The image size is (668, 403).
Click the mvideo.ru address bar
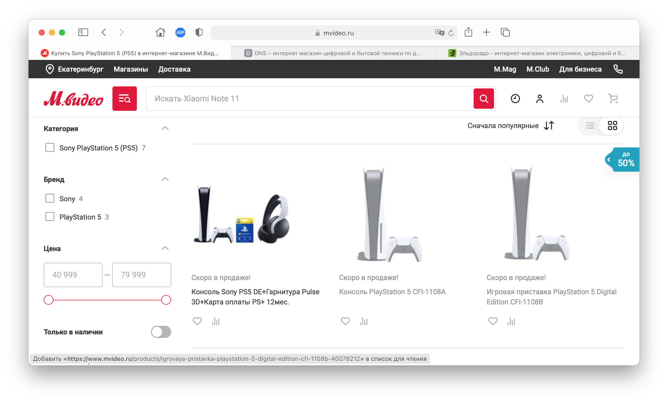(x=334, y=33)
